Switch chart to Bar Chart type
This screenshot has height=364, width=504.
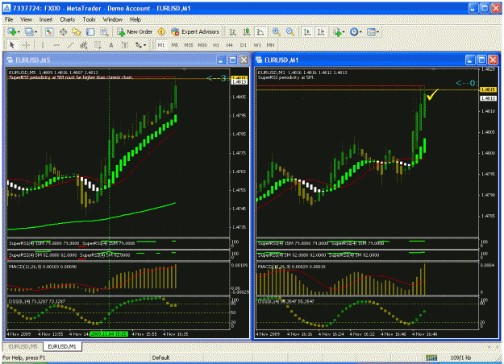[x=233, y=31]
